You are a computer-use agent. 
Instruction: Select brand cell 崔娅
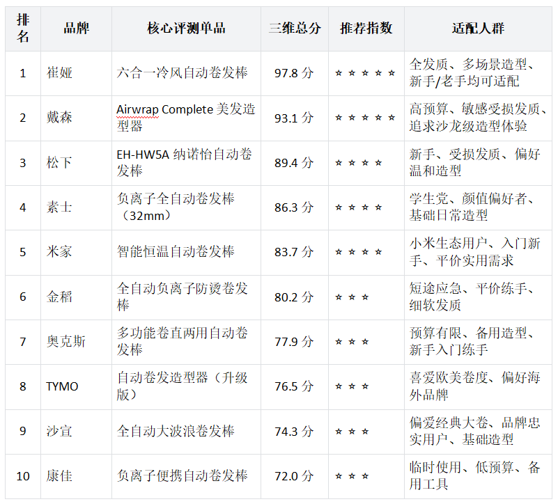tap(76, 73)
